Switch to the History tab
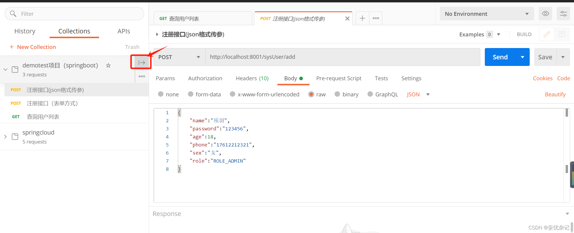Image resolution: width=574 pixels, height=233 pixels. [25, 31]
